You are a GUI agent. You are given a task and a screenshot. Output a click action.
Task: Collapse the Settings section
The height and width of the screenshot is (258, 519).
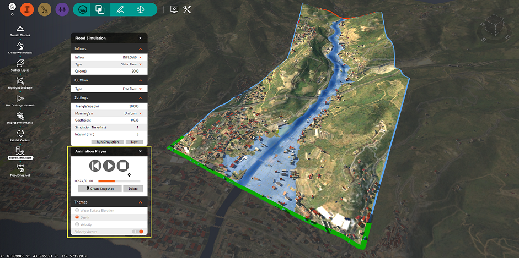point(140,98)
